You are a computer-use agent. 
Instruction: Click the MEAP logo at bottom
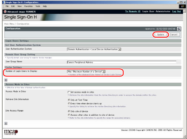[11, 132]
